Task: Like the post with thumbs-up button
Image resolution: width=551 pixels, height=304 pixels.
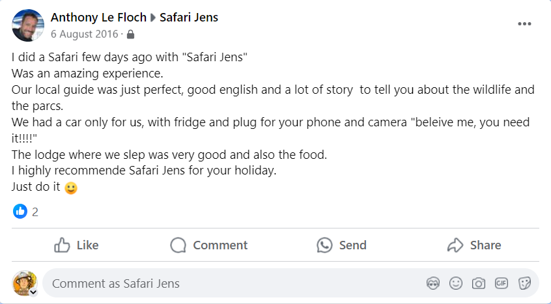Action: (x=77, y=245)
